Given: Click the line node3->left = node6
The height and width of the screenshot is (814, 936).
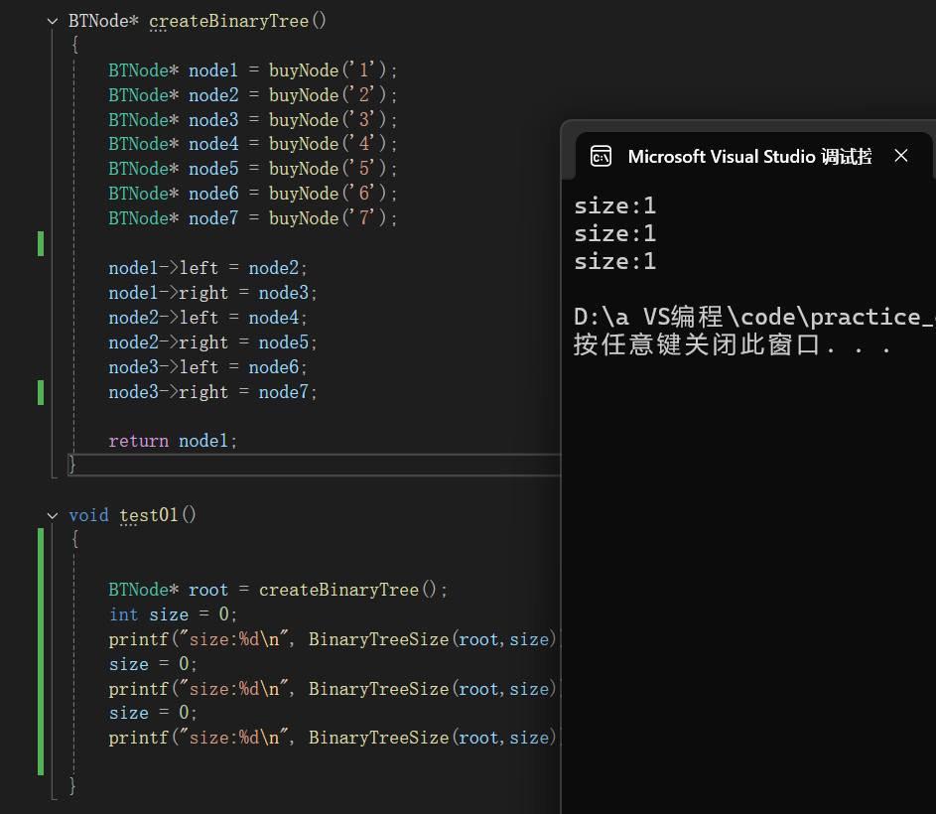Looking at the screenshot, I should click(x=207, y=367).
